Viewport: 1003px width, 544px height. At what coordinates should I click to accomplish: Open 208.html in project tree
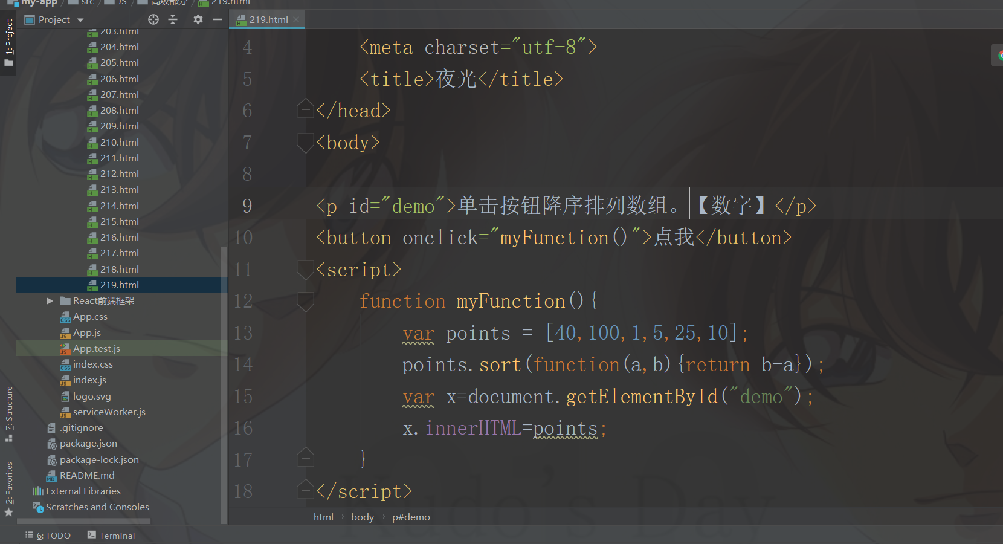click(114, 111)
